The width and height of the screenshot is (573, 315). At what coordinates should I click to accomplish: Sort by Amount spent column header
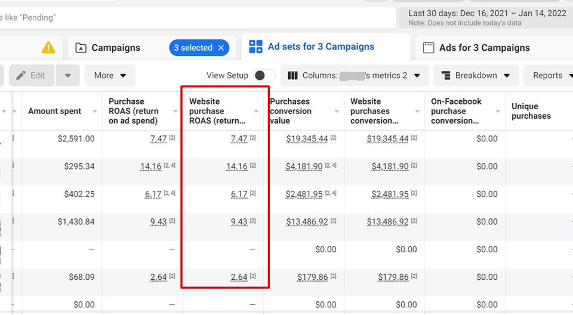point(54,111)
